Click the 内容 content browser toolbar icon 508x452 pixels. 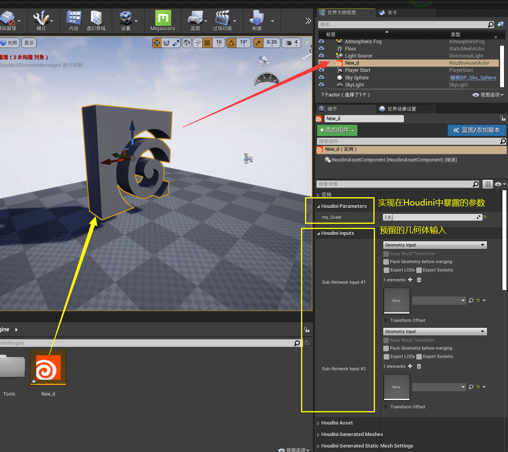[x=74, y=21]
